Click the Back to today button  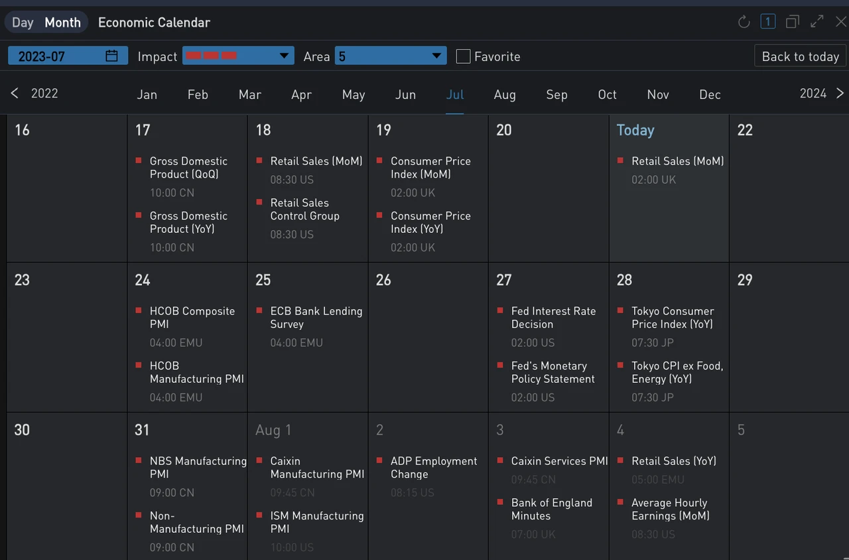click(x=800, y=56)
